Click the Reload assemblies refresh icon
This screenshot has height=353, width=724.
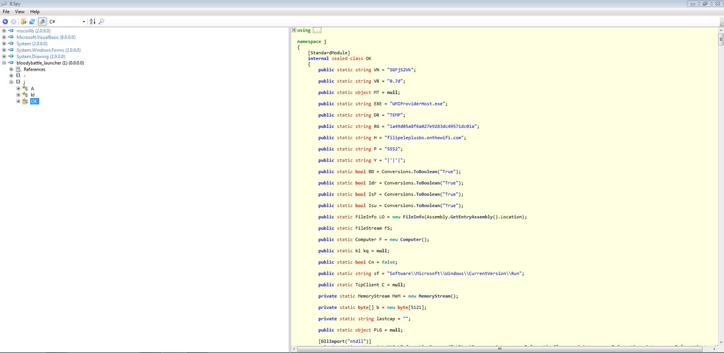pos(32,22)
